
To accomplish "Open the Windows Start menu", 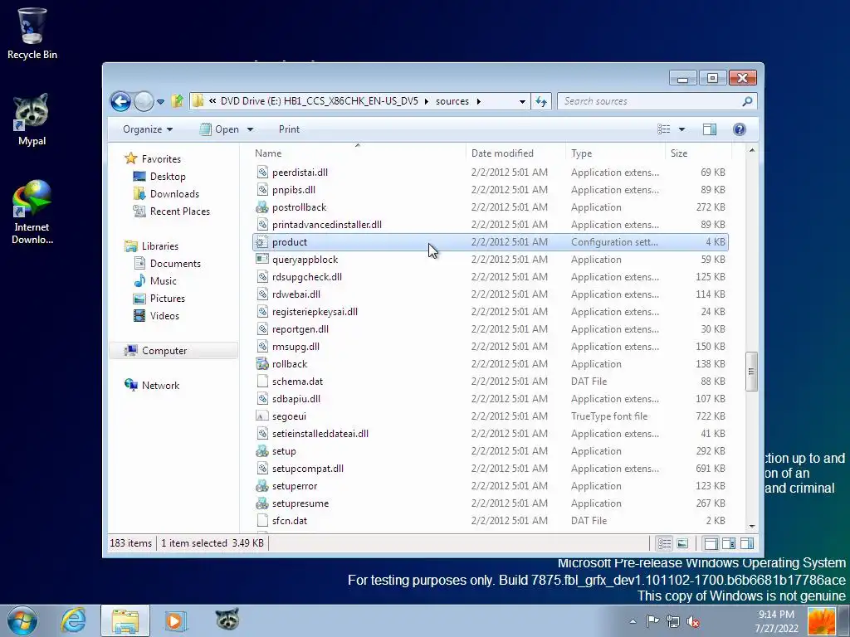I will [22, 620].
